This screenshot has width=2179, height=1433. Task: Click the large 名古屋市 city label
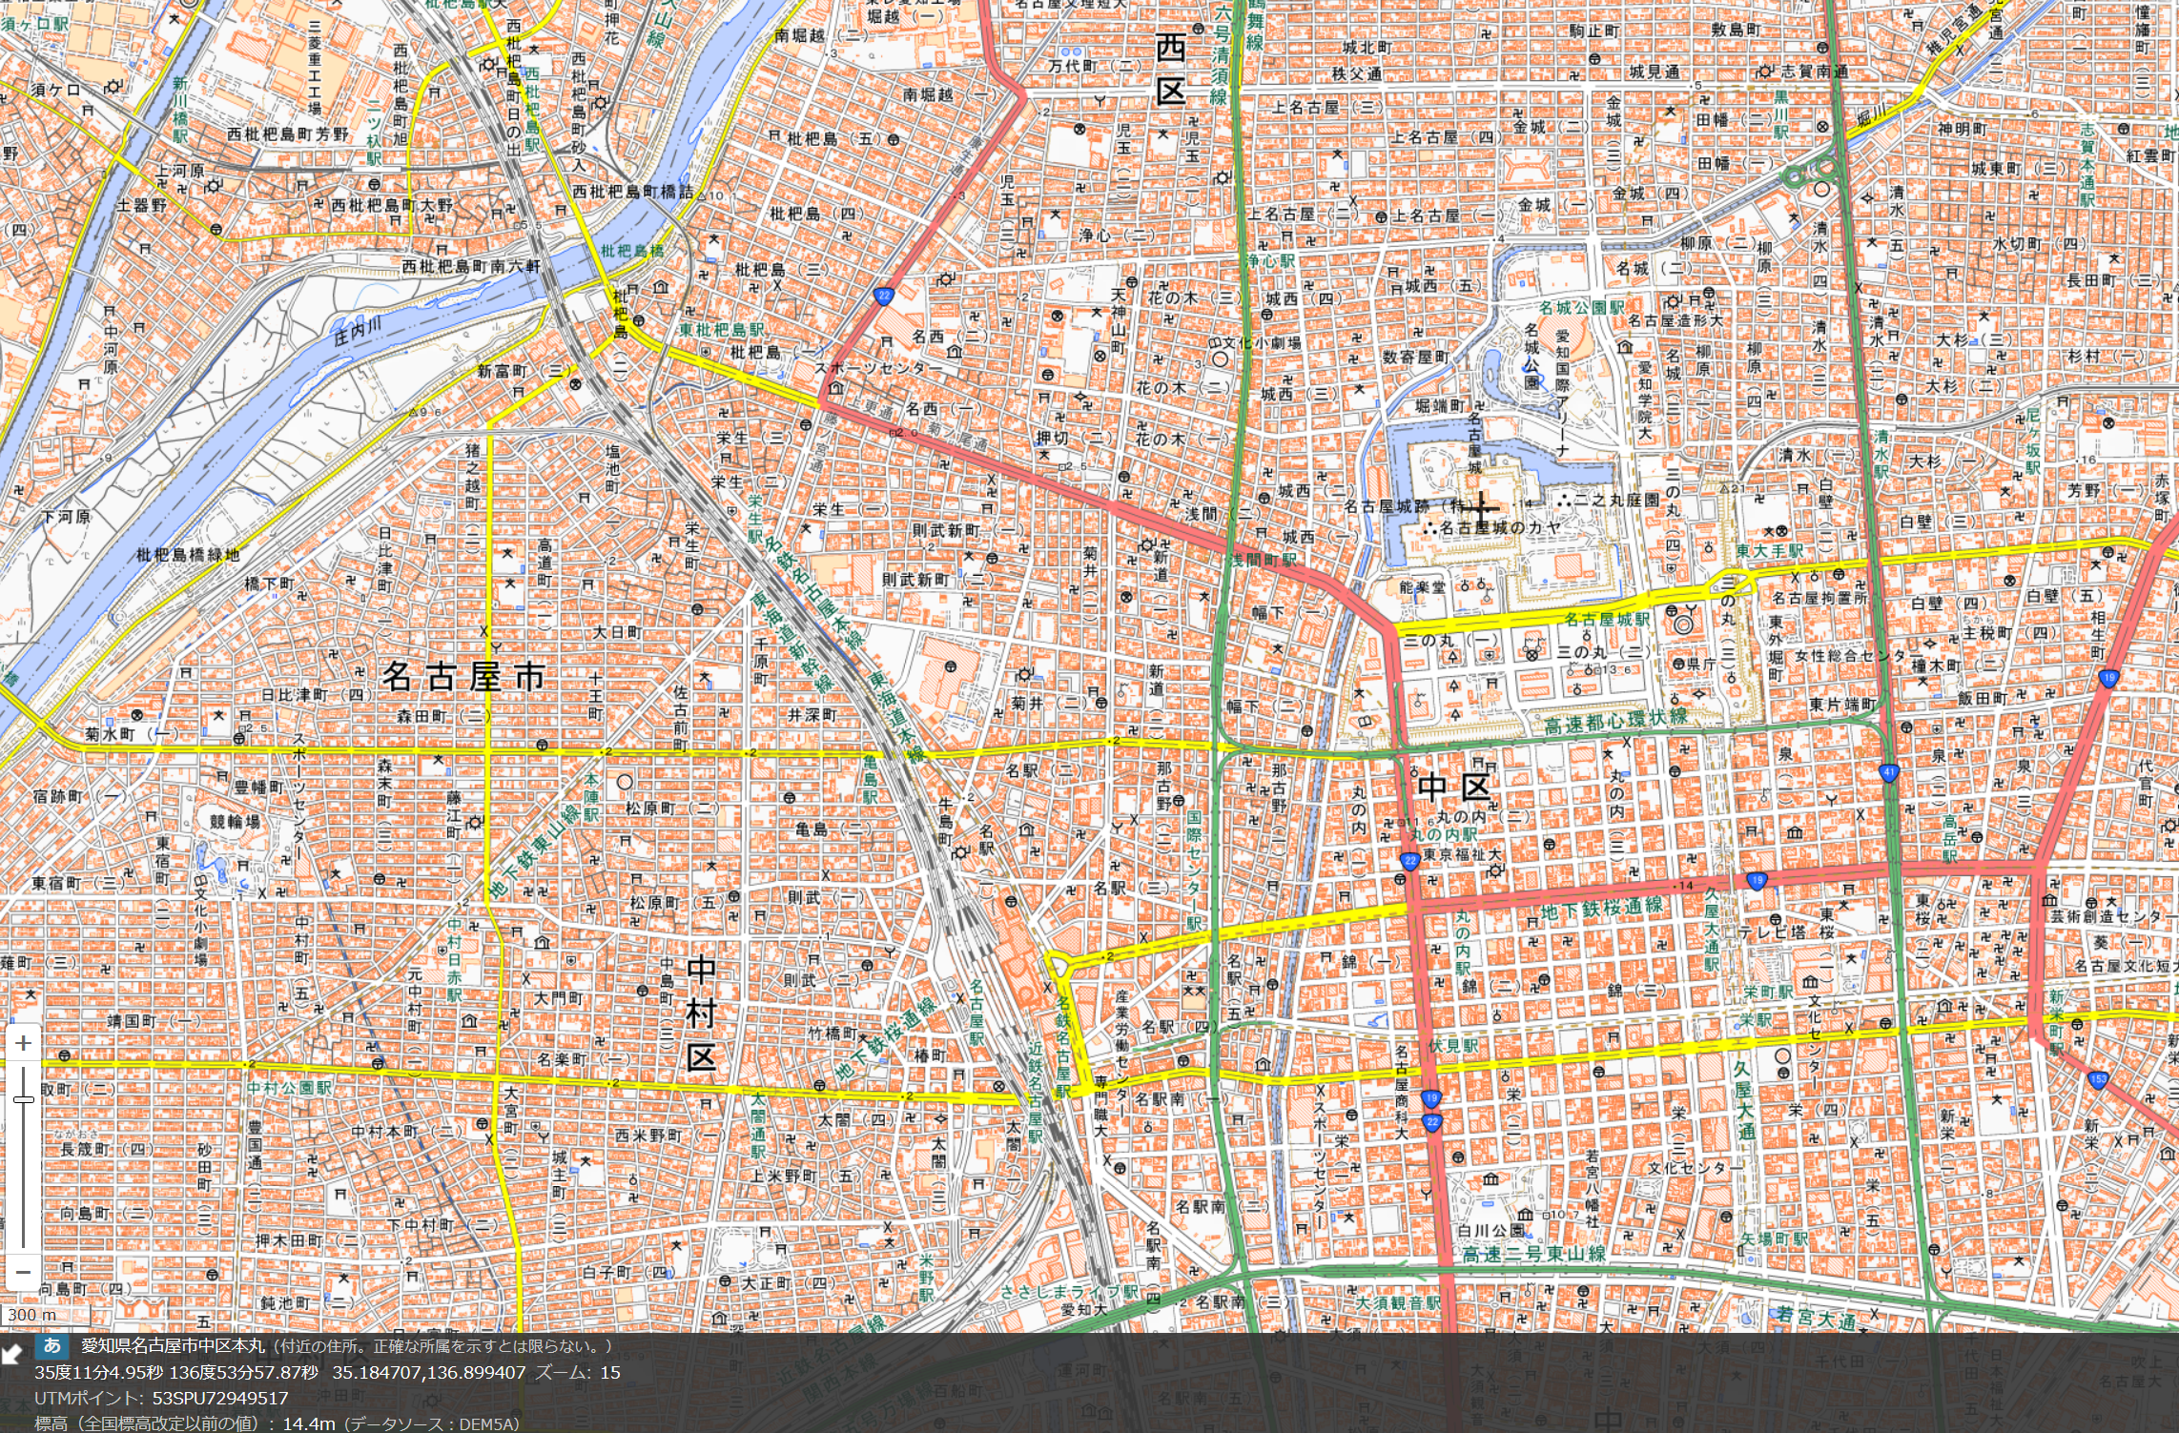463,677
